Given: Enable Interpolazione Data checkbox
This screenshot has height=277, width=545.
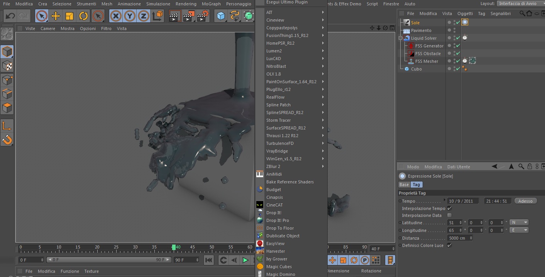Looking at the screenshot, I should click(449, 215).
